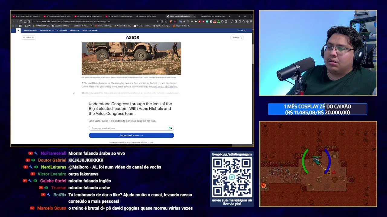Viewport: 387px width, 217px height.
Task: Share this page via the share icon
Action: (166, 21)
